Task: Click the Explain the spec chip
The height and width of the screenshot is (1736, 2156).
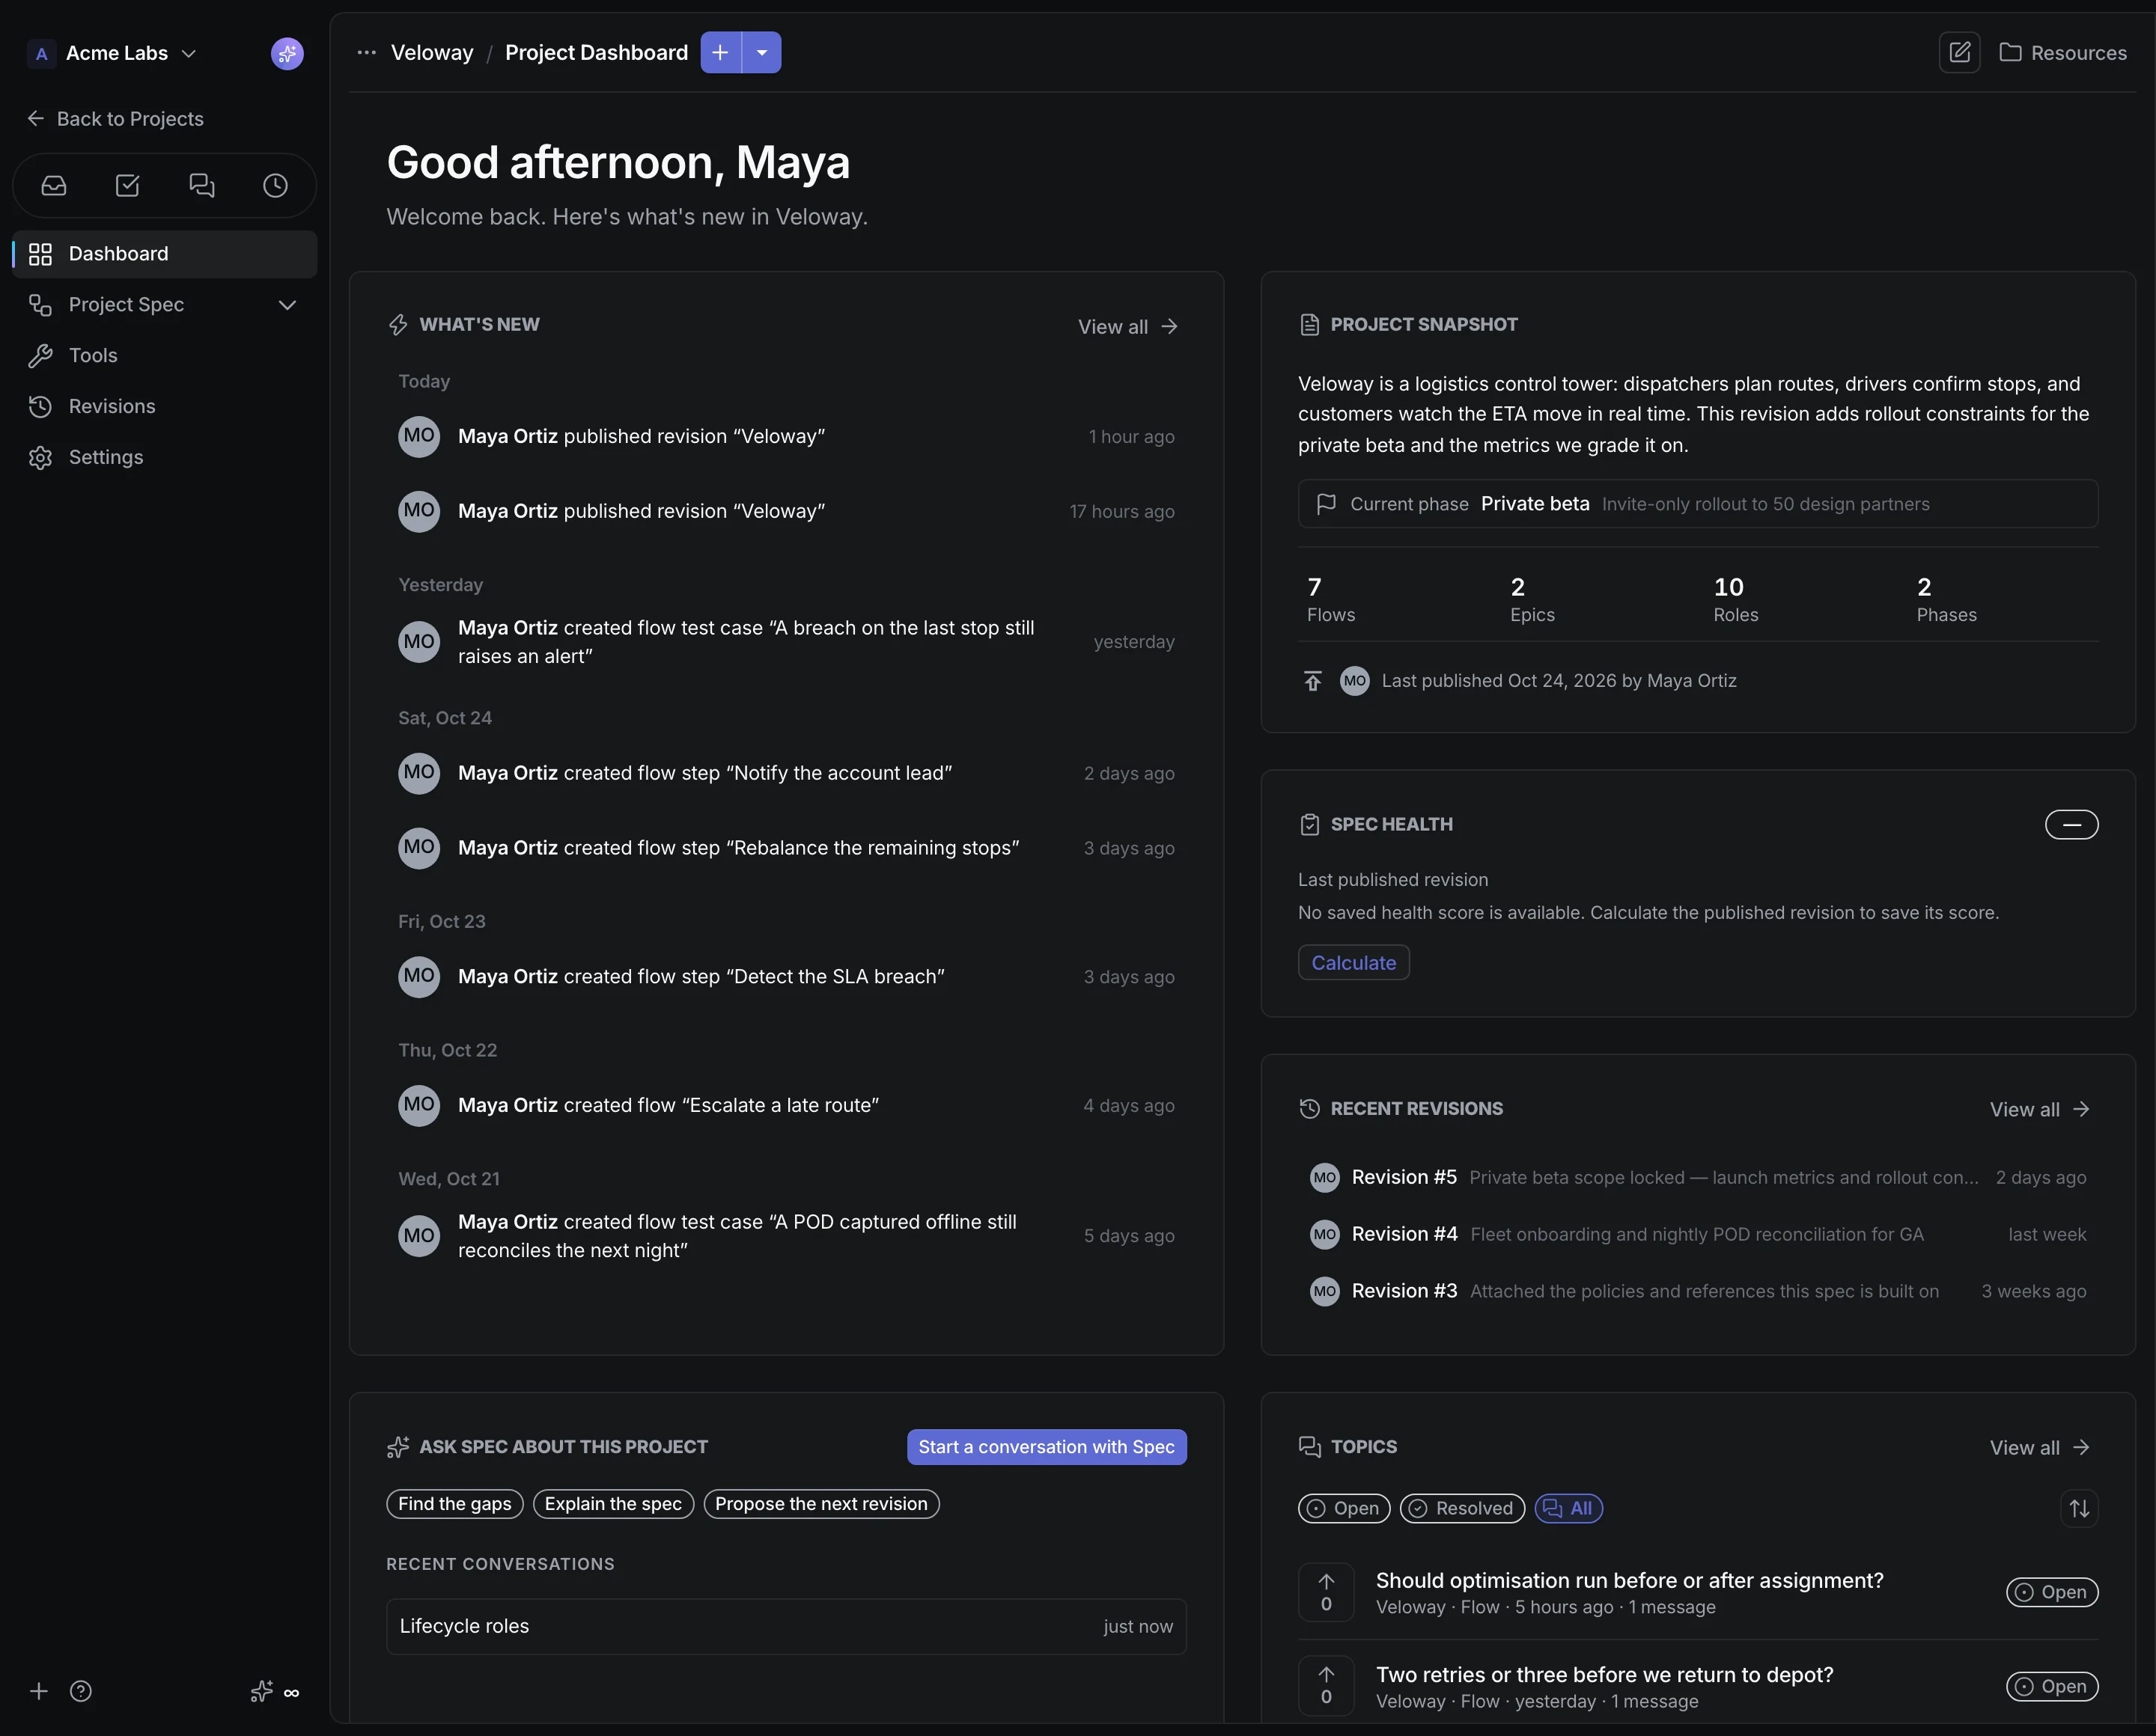Action: coord(613,1504)
